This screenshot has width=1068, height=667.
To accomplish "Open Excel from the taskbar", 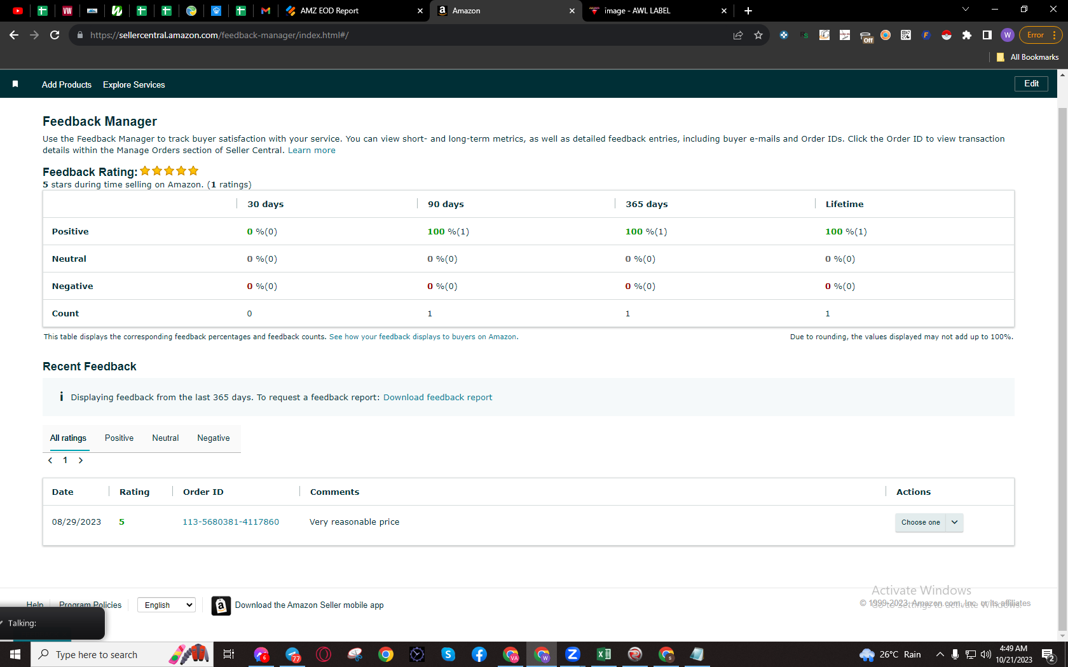I will 604,654.
